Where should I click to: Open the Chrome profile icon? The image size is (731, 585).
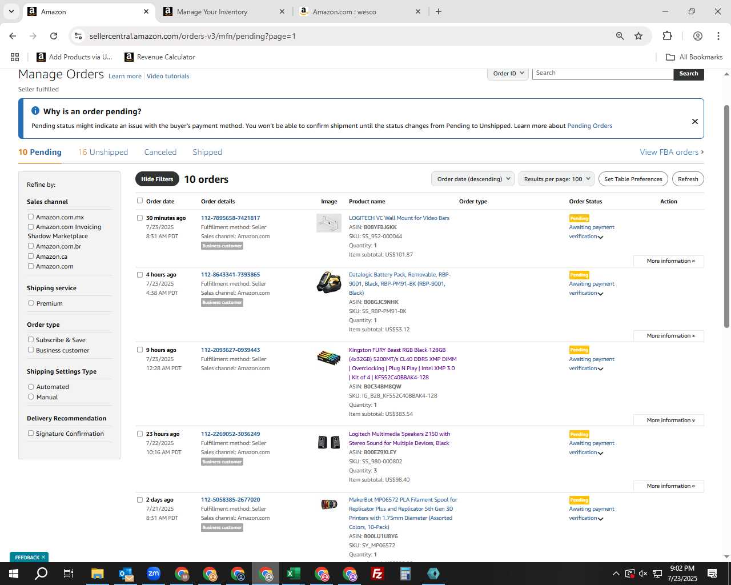pyautogui.click(x=698, y=36)
